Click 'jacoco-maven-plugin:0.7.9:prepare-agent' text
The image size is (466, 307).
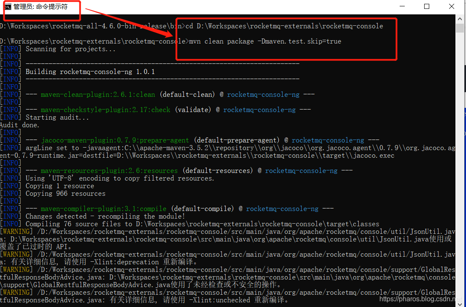[x=115, y=140]
